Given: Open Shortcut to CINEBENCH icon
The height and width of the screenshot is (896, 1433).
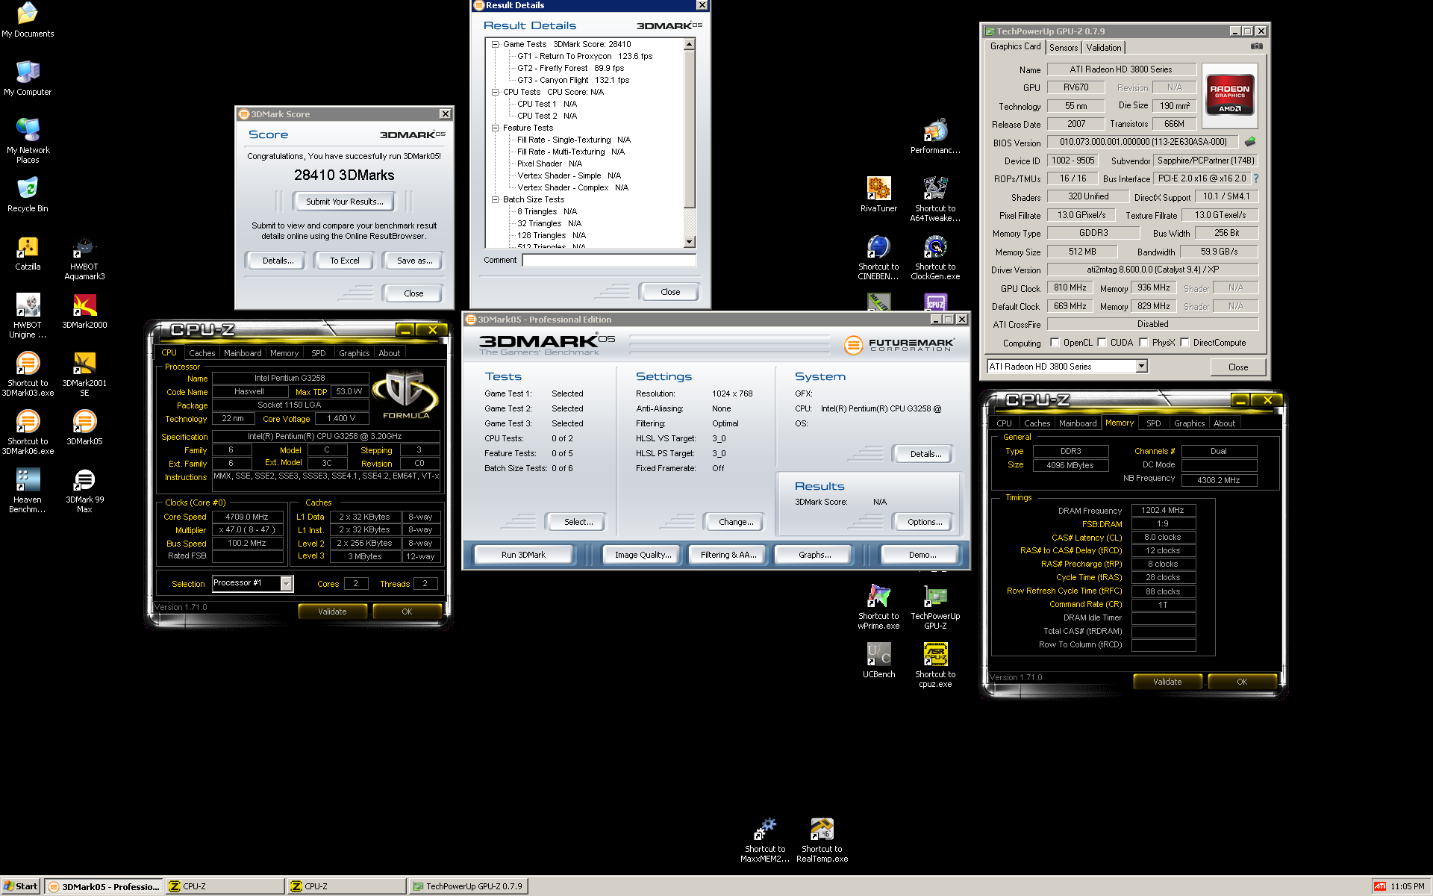Looking at the screenshot, I should pyautogui.click(x=878, y=258).
